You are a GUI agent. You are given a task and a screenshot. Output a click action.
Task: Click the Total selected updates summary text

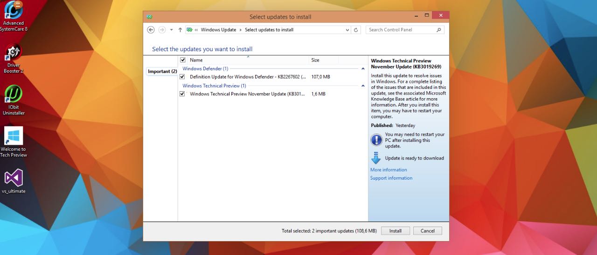click(329, 231)
